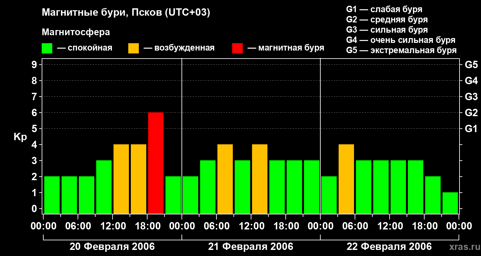Click the "06:00" time label on 22 February
Viewport: 481px width, 256px height.
click(355, 226)
